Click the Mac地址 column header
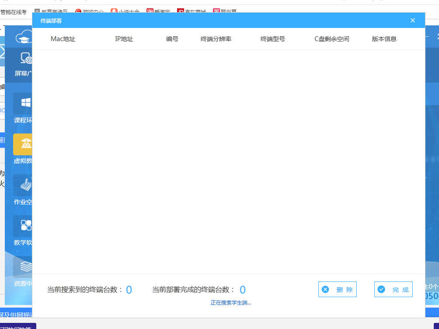Screen dimensions: 439x329 point(63,39)
